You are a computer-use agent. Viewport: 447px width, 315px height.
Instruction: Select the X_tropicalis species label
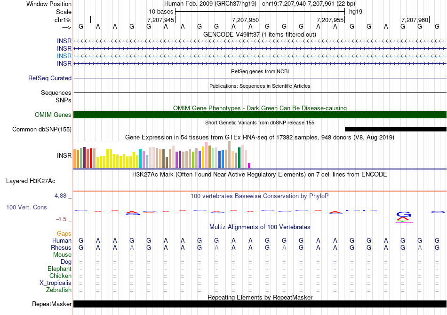(56, 283)
